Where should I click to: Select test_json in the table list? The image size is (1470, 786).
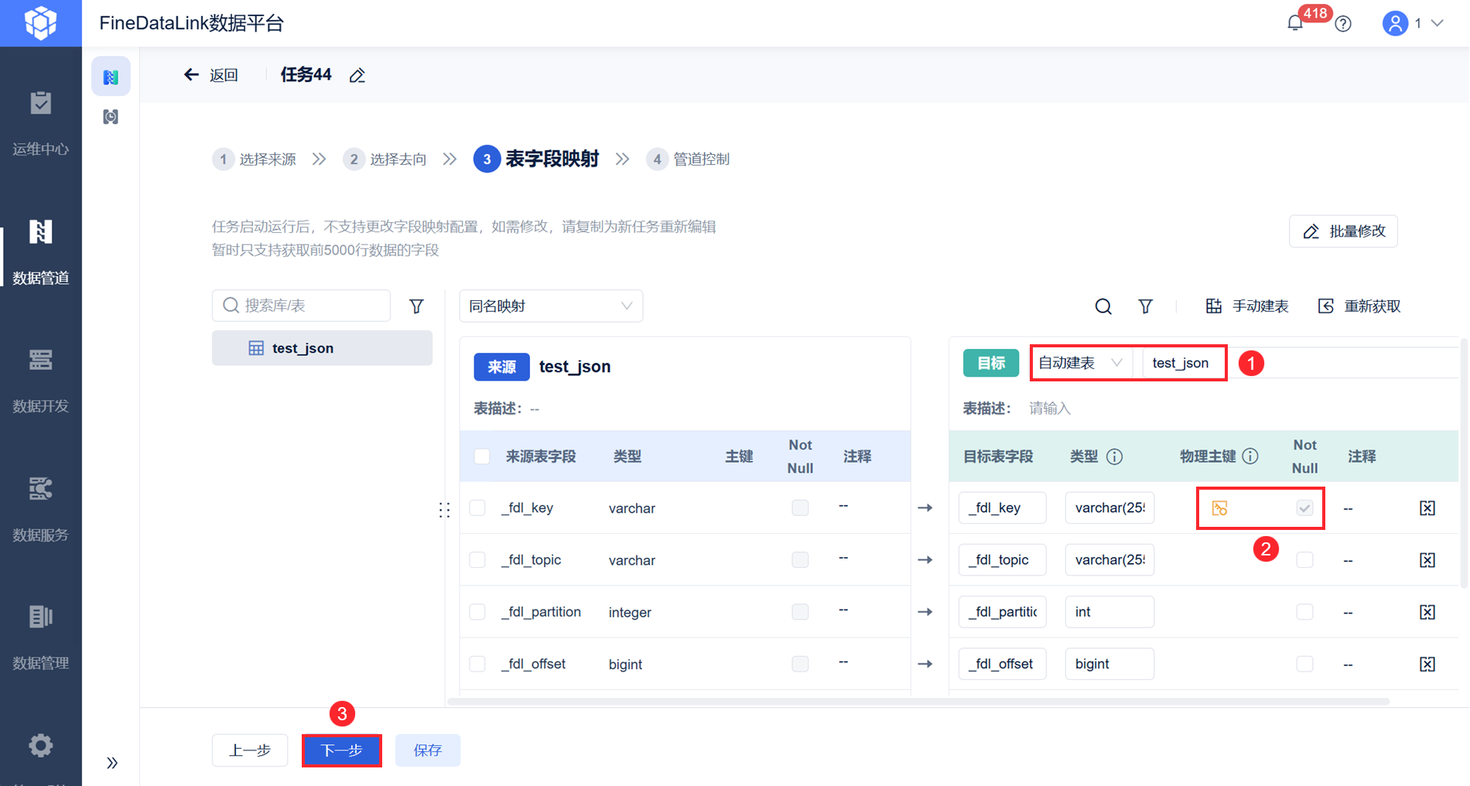(x=322, y=348)
